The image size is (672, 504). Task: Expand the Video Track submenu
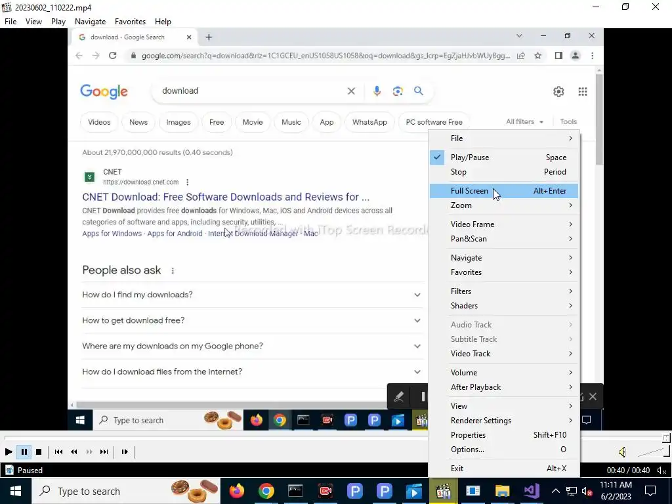point(504,354)
